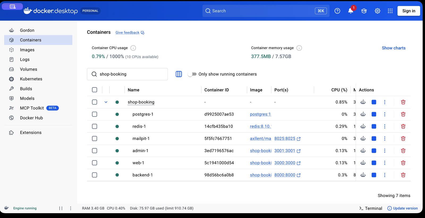Check the mailpit-1 row checkbox
Screen dimensions: 425x218
point(95,139)
